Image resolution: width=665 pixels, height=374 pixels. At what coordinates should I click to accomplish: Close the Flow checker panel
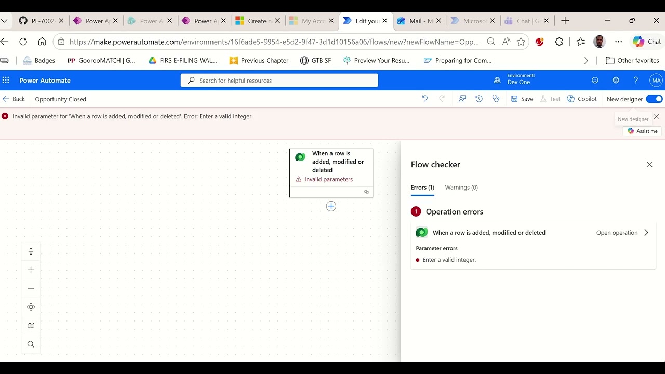pos(649,164)
